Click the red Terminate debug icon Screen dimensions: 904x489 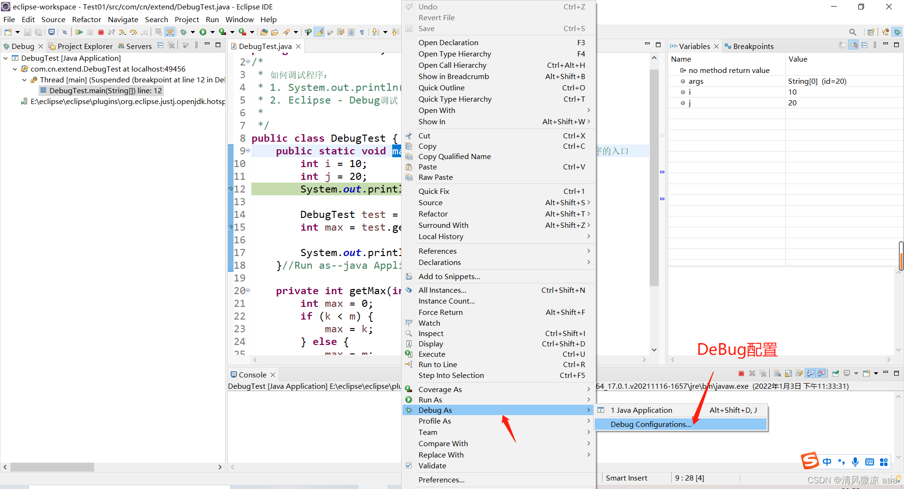[101, 32]
